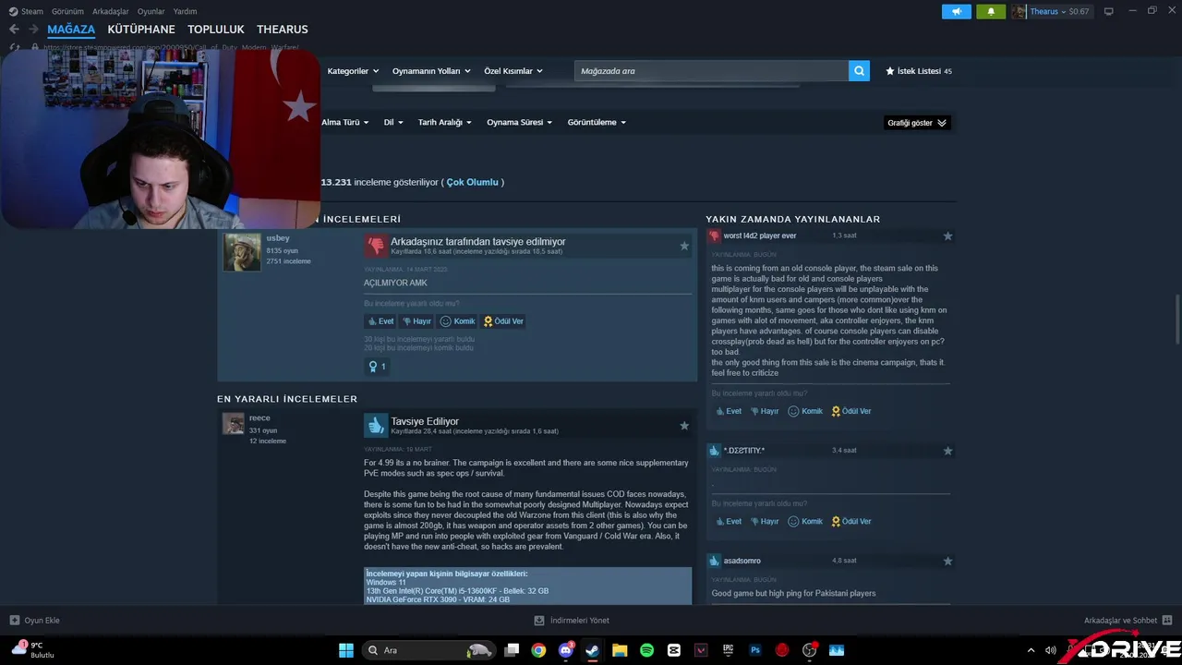The height and width of the screenshot is (665, 1182).
Task: Open the Oynama Süresi filter
Action: tap(520, 122)
